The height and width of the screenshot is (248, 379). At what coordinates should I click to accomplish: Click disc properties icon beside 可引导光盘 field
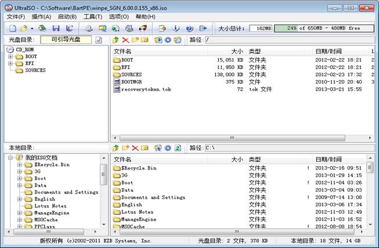click(99, 40)
